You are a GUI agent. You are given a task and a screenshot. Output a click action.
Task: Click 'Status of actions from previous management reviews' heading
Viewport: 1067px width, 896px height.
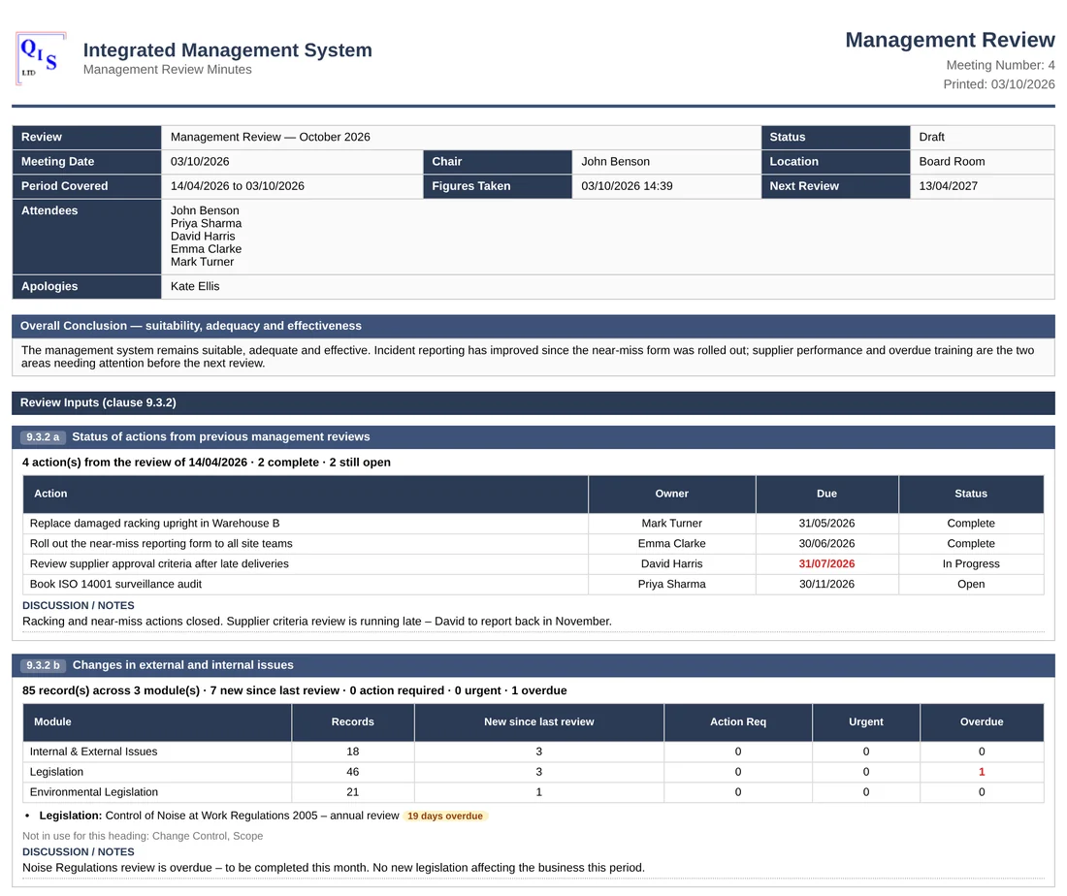pyautogui.click(x=220, y=436)
